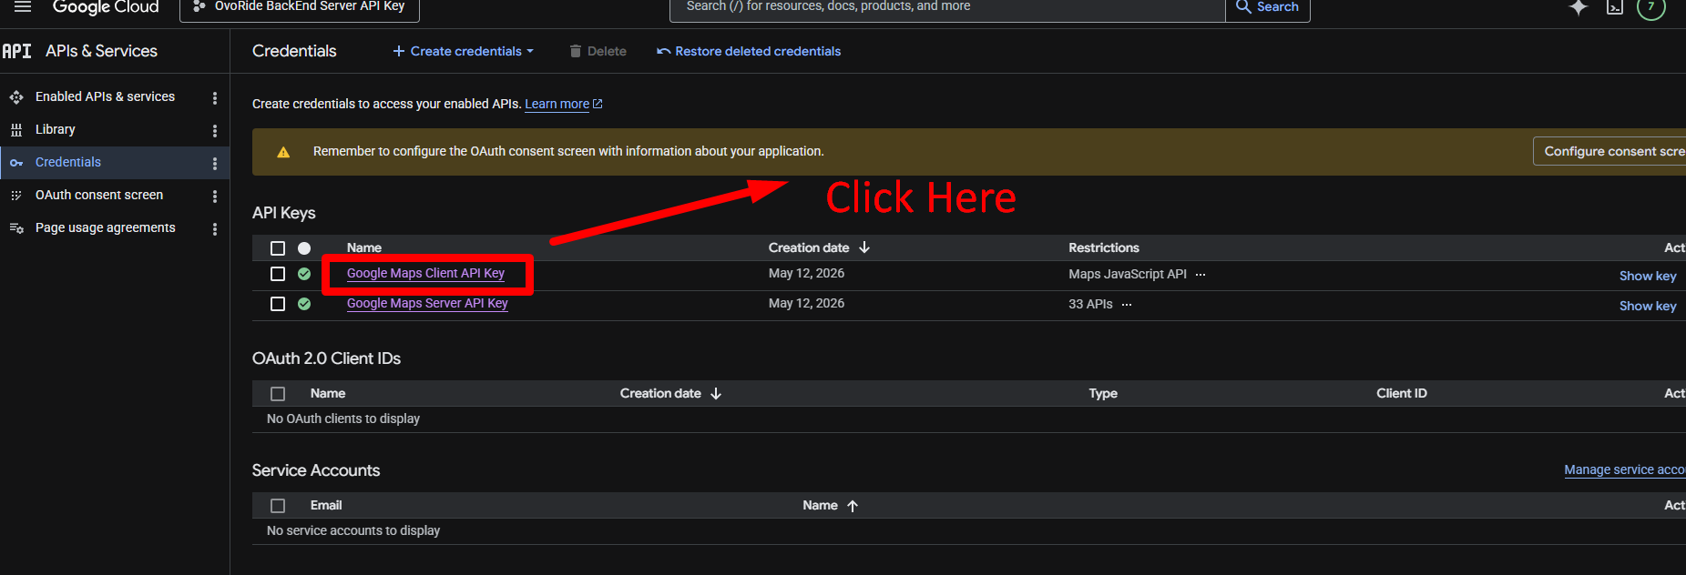
Task: Click the Delete button
Action: (598, 51)
